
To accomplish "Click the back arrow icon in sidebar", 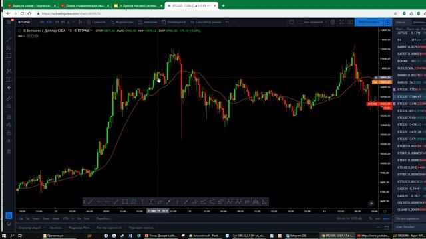I will click(9, 88).
